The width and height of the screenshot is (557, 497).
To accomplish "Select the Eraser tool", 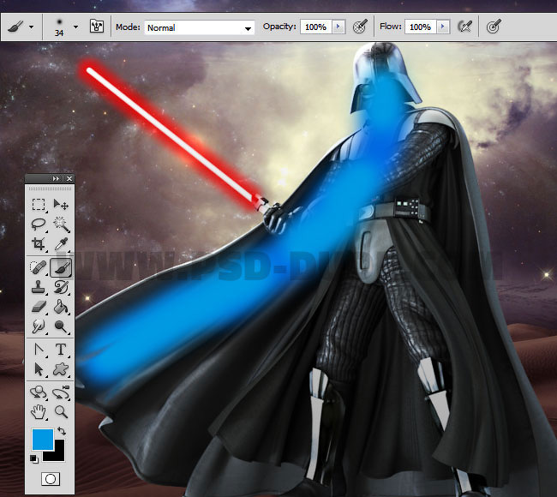I will [39, 307].
